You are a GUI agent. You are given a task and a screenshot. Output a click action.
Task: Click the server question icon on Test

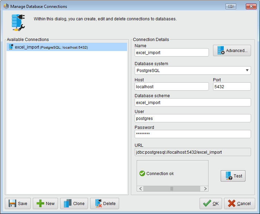click(229, 176)
